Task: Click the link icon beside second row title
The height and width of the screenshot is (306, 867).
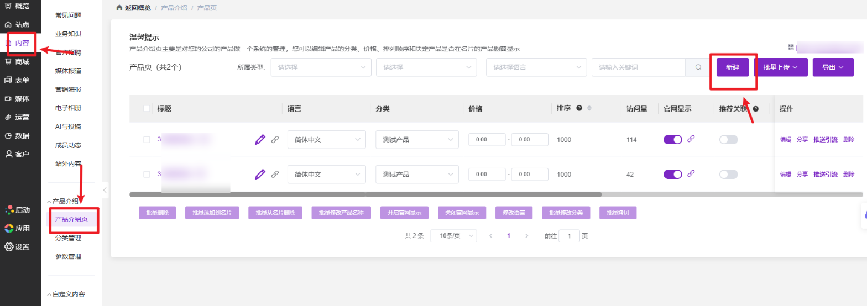Action: point(275,174)
